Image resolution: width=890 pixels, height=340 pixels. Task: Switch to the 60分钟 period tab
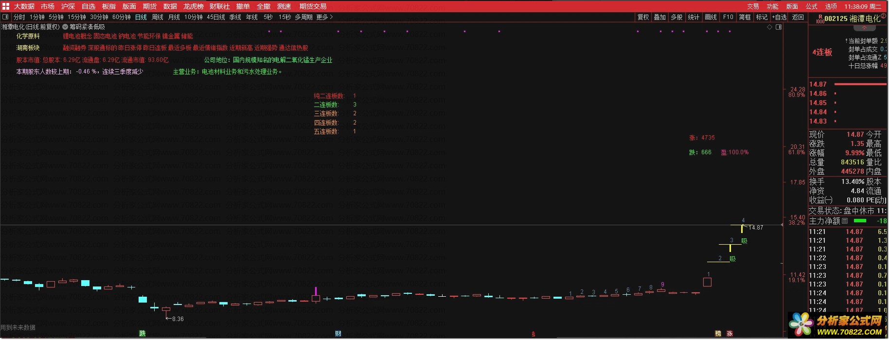pos(122,17)
